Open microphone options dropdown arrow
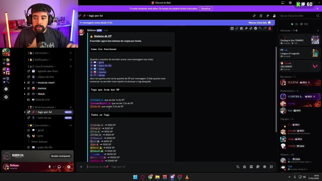The image size is (322, 181). (x=54, y=167)
